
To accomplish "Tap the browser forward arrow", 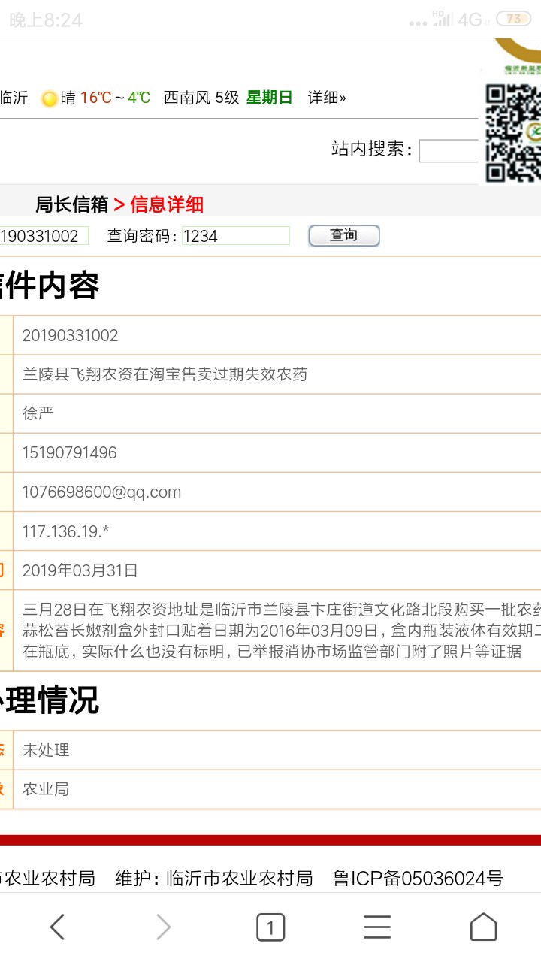I will [x=163, y=927].
